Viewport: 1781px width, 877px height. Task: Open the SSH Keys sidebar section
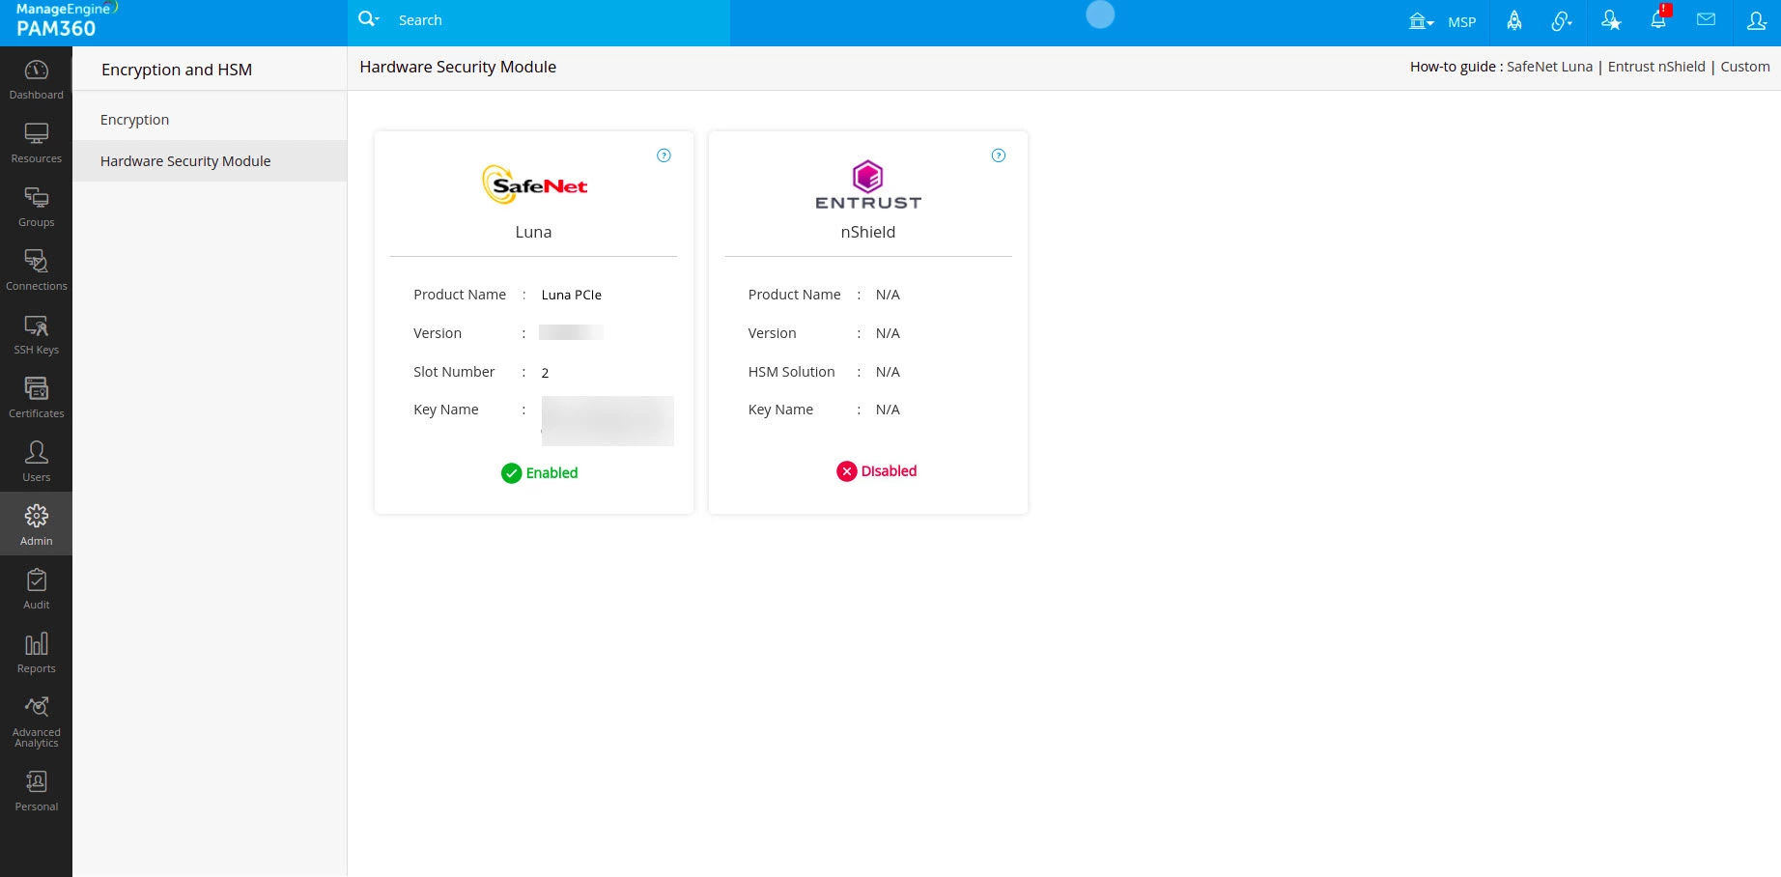(x=36, y=335)
